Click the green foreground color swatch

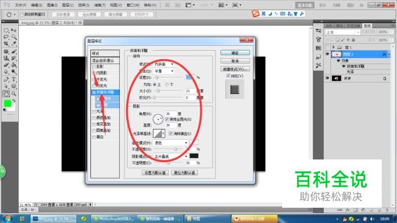pos(7,103)
